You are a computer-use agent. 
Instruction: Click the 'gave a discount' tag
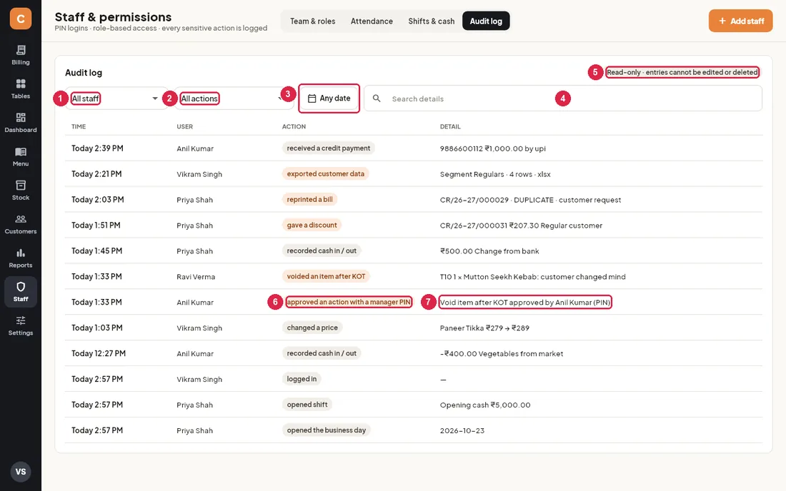point(312,226)
